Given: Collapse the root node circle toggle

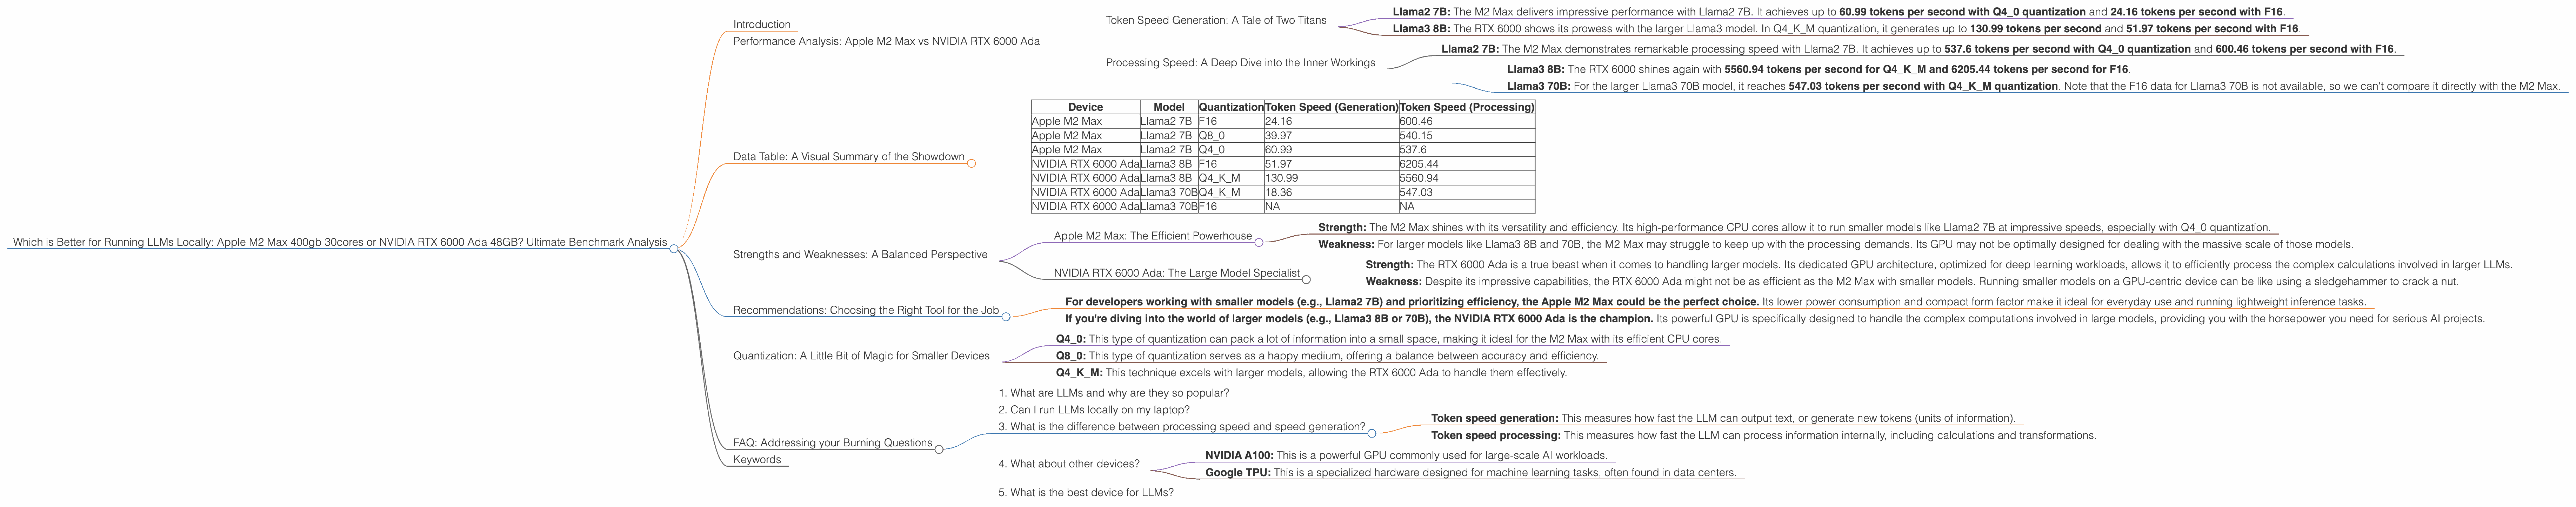Looking at the screenshot, I should (x=674, y=249).
